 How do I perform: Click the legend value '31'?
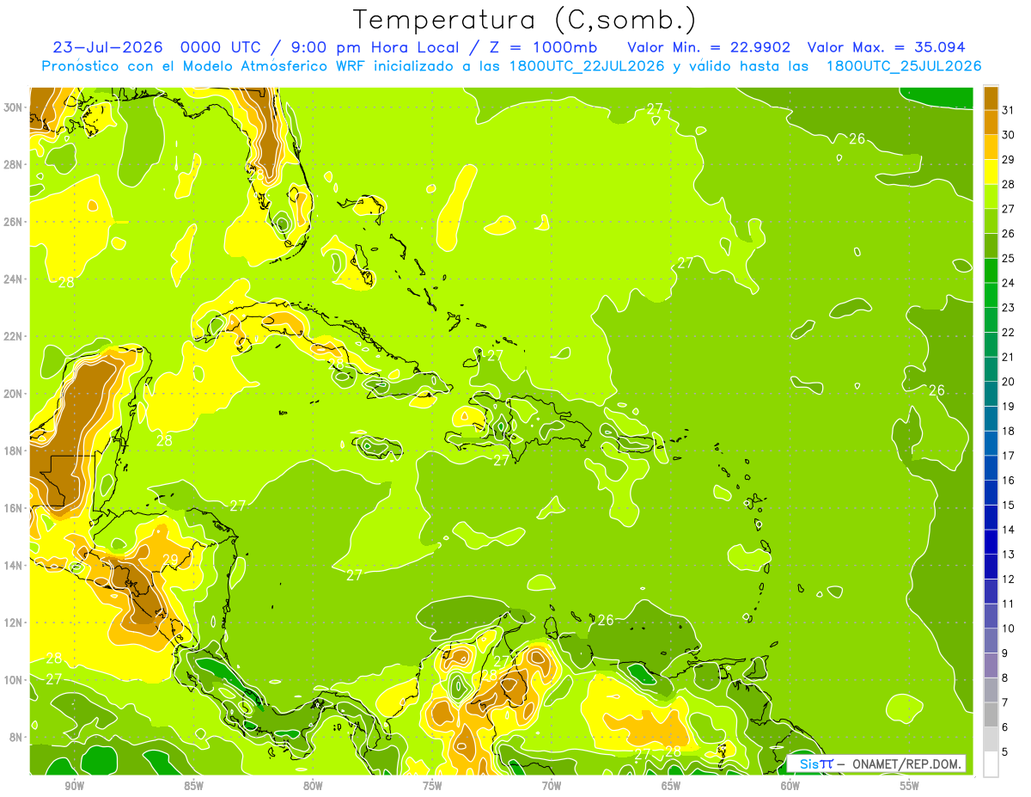[1009, 109]
